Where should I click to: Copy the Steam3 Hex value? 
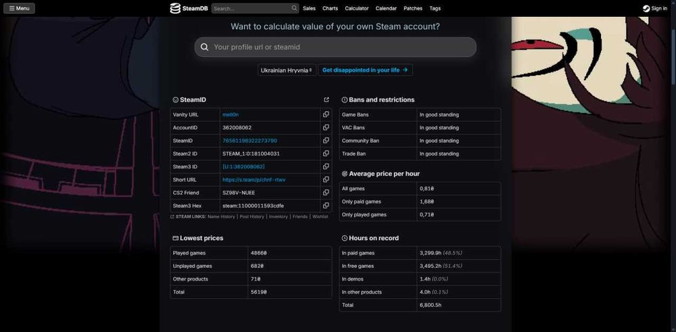pos(326,206)
